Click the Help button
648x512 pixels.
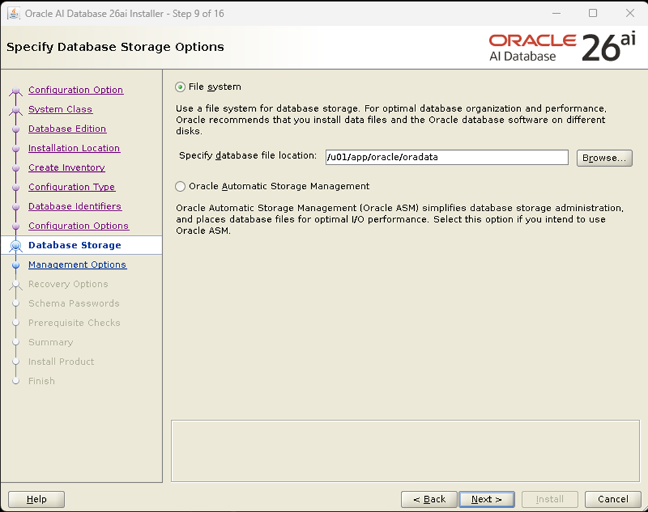(37, 499)
